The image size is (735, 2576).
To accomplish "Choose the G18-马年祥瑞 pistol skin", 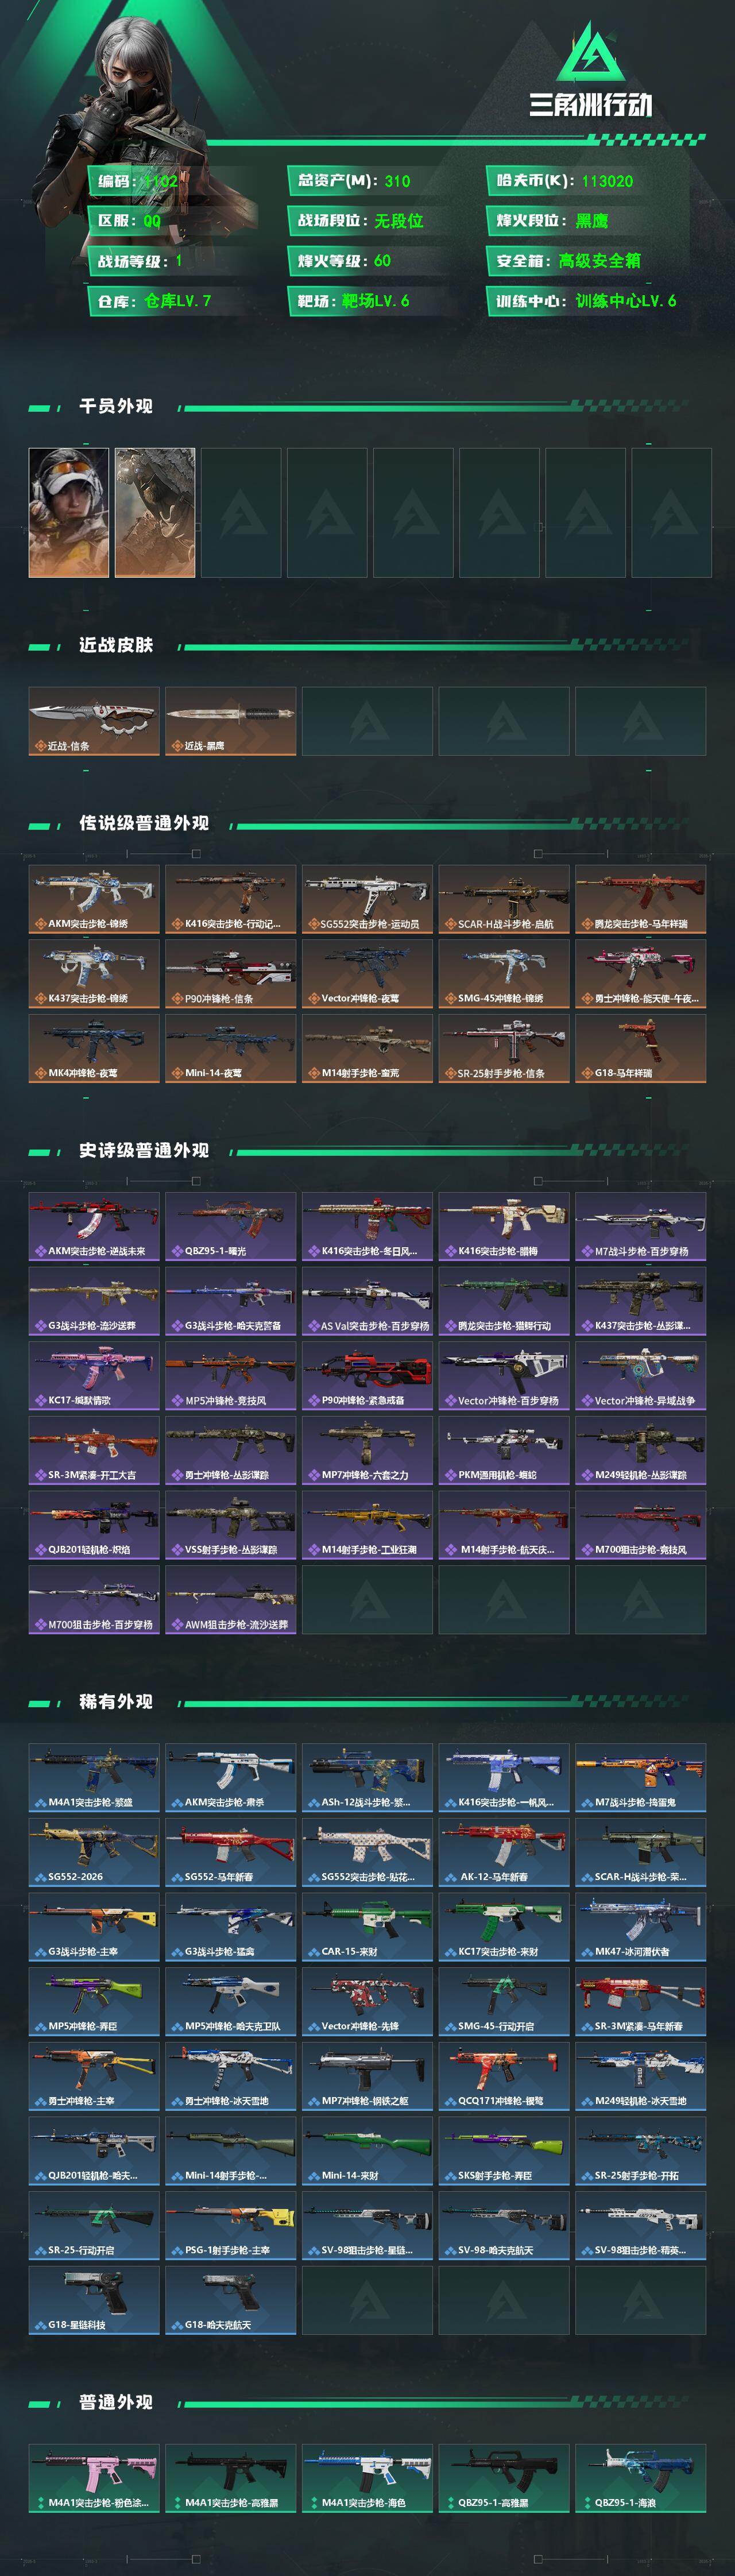I will (640, 1048).
